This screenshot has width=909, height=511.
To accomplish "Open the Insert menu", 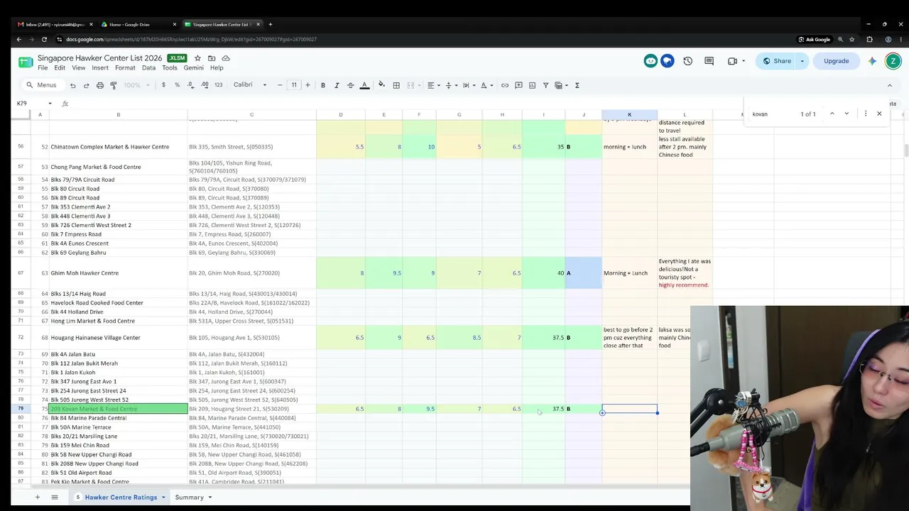I will click(x=100, y=68).
